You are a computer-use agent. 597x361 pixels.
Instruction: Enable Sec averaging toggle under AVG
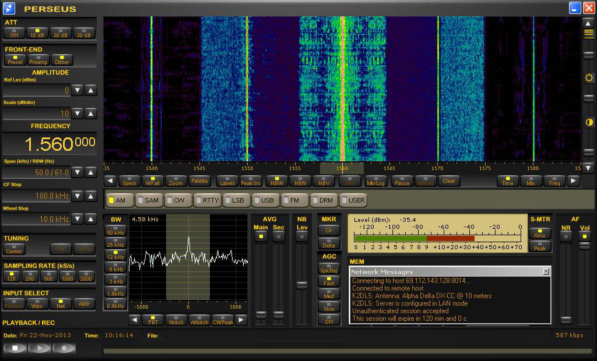pyautogui.click(x=278, y=236)
